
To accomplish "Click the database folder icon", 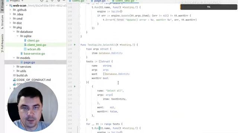I will (18, 32).
